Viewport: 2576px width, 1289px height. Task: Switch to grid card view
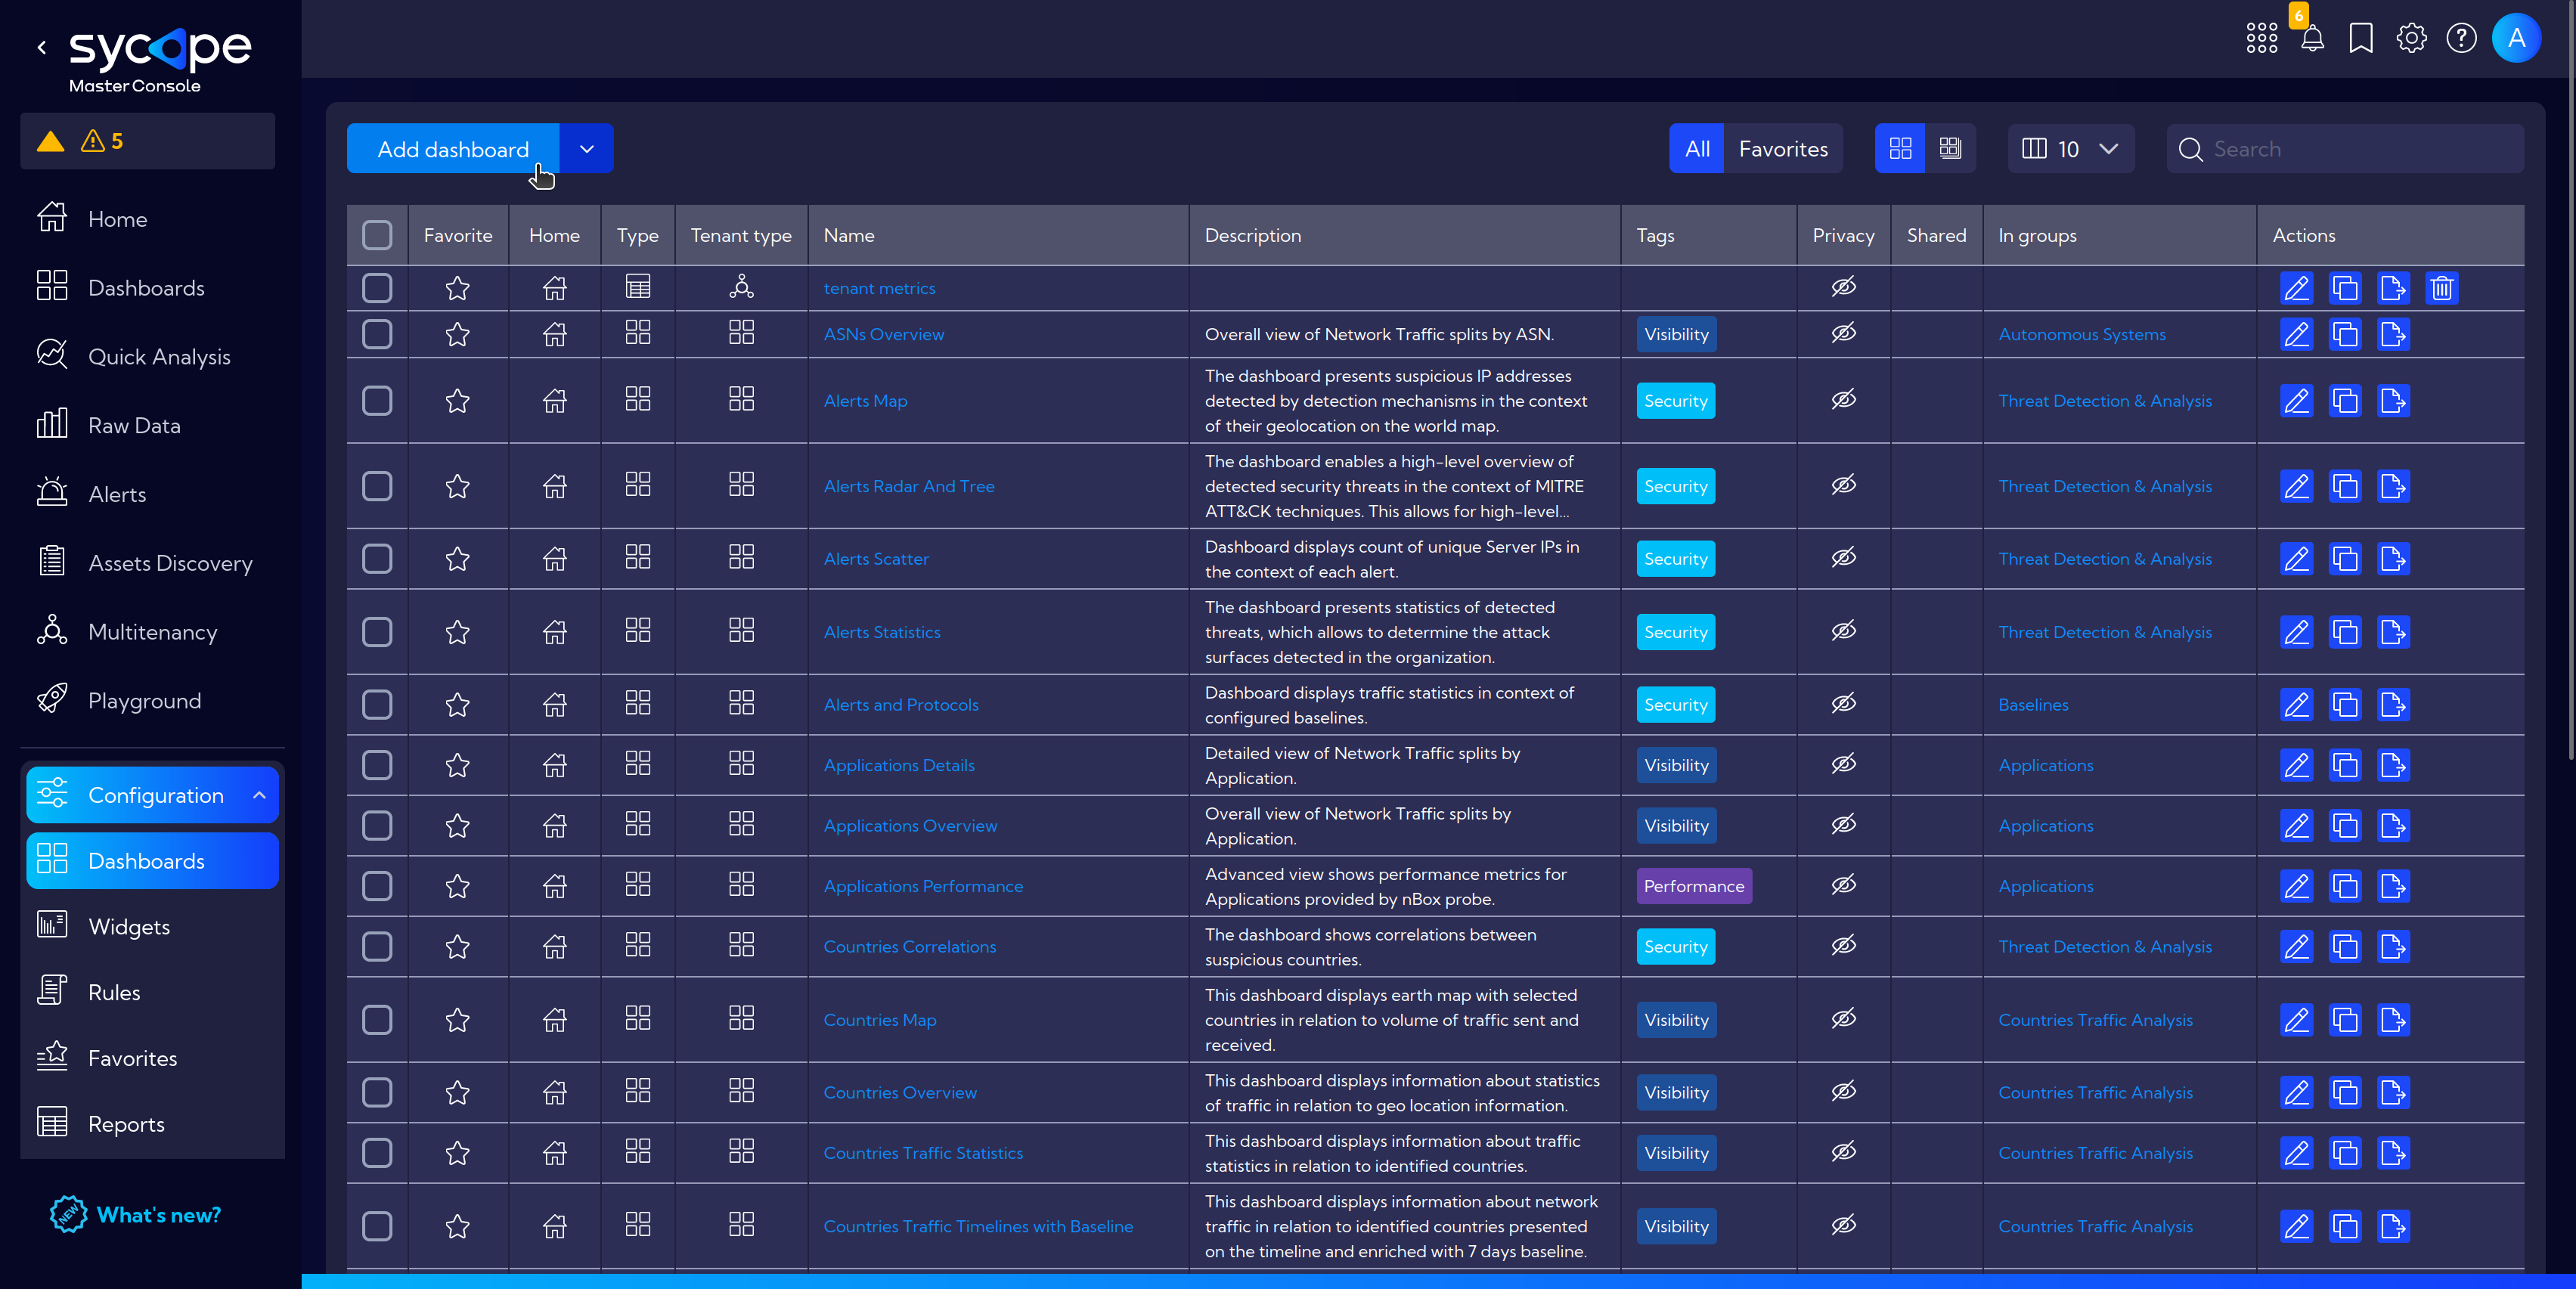point(1900,149)
